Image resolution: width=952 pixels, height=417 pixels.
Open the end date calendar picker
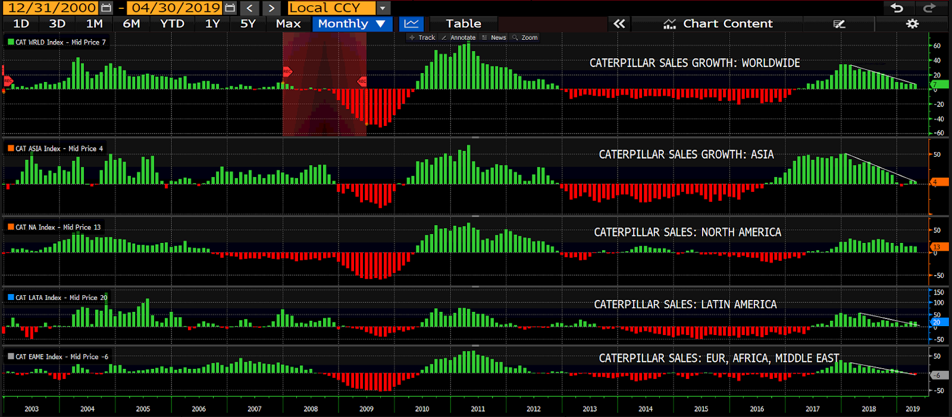point(230,8)
